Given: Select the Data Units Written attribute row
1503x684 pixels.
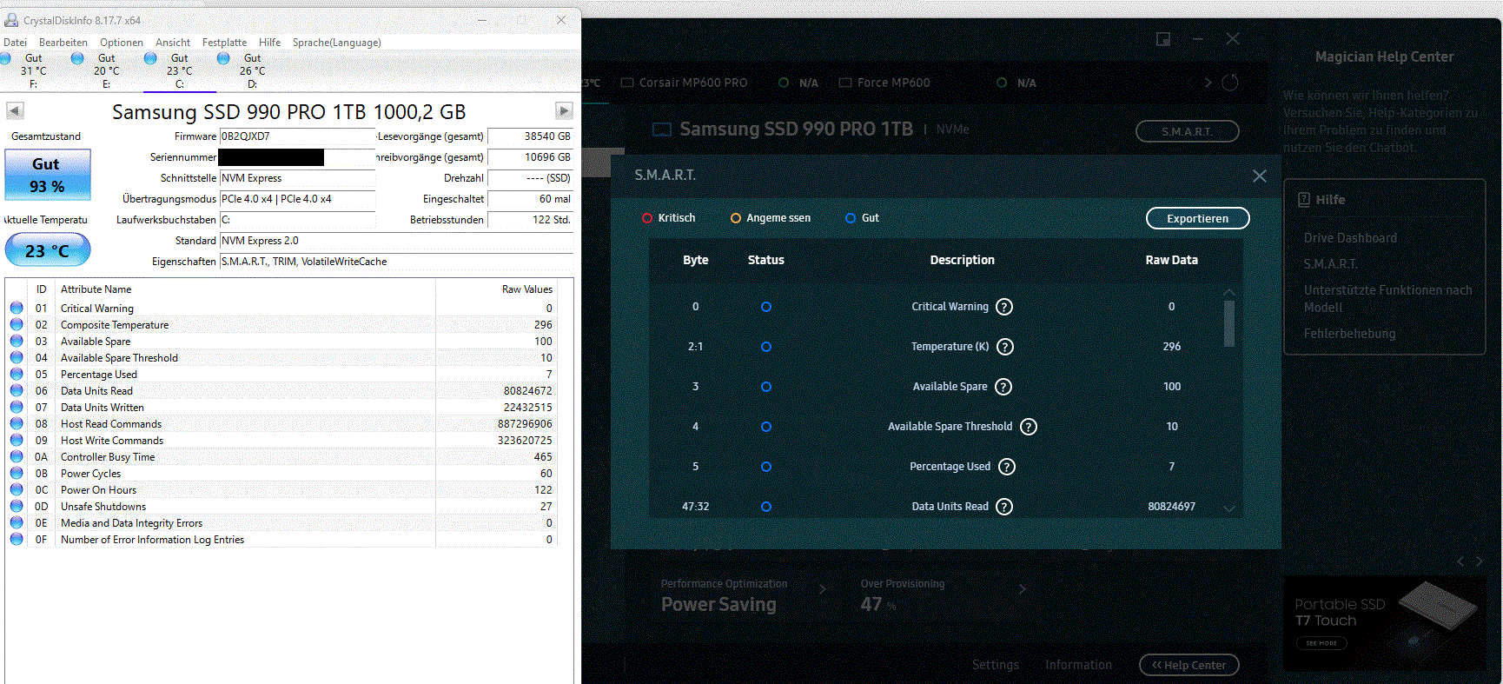Looking at the screenshot, I should [281, 408].
